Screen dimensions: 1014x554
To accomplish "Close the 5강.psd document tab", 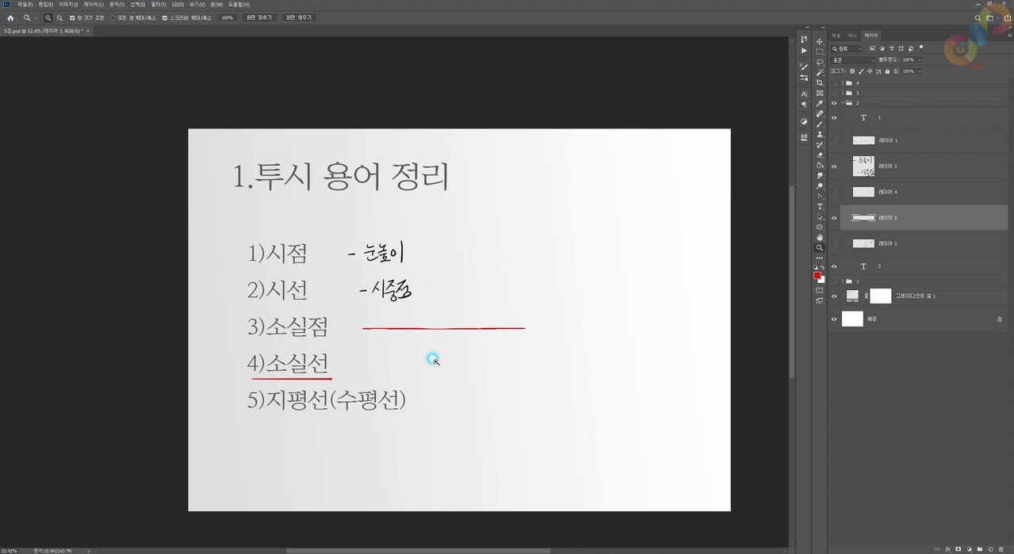I will (x=89, y=31).
